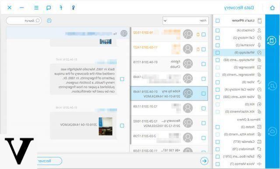Tick checkbox on the Fghhh Chubb conversation row
Screen dimensions: 280x169
(203, 64)
